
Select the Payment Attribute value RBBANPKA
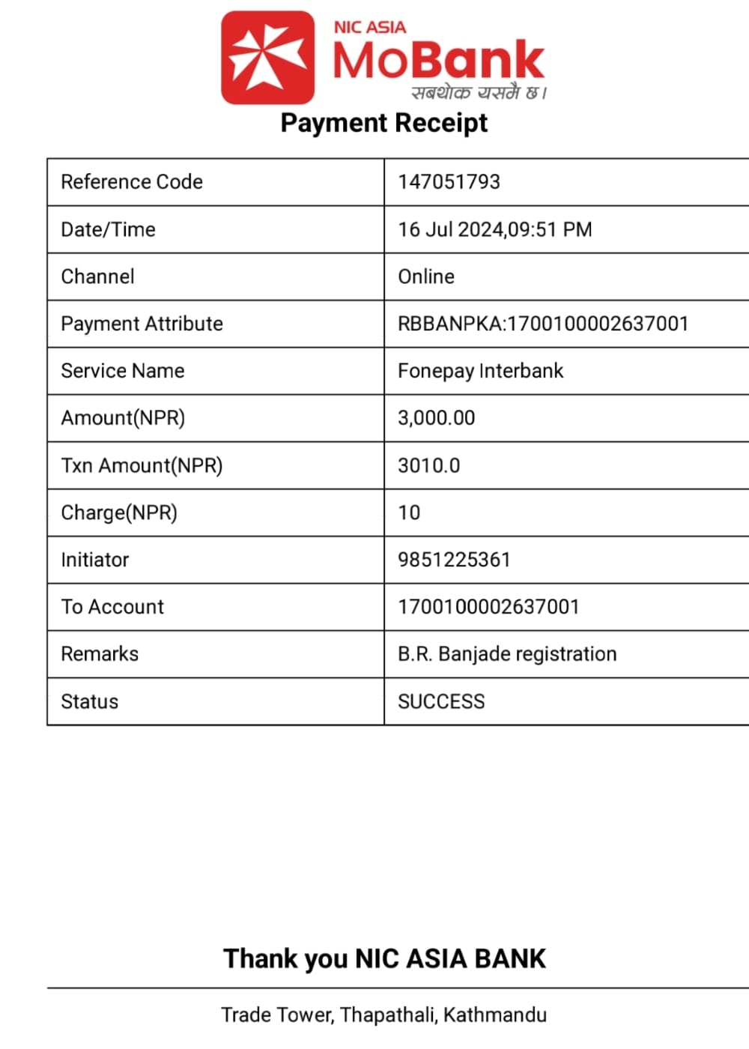point(543,324)
